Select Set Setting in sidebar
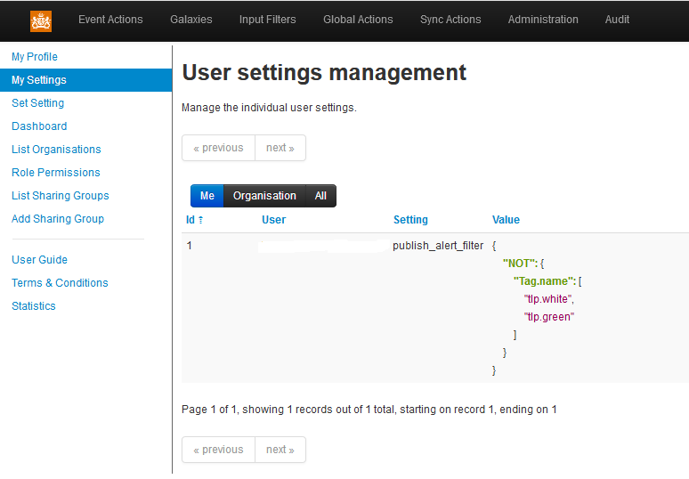This screenshot has height=479, width=689. [x=37, y=103]
